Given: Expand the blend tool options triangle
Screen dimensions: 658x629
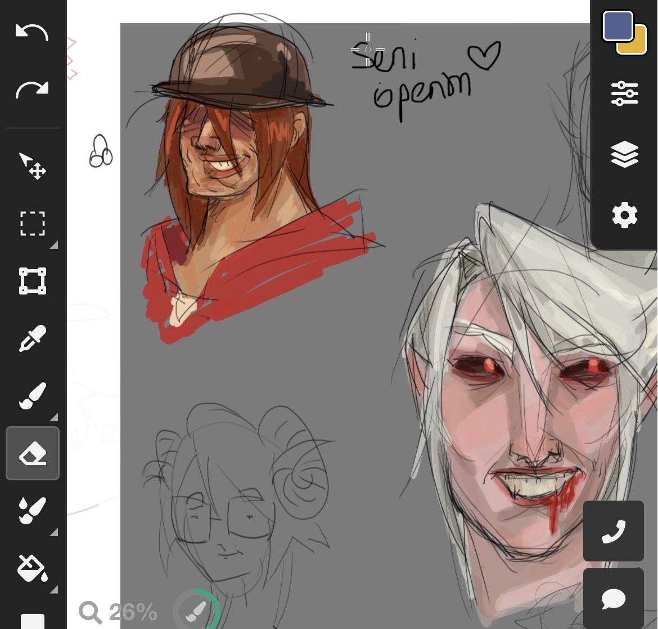Looking at the screenshot, I should 54,532.
